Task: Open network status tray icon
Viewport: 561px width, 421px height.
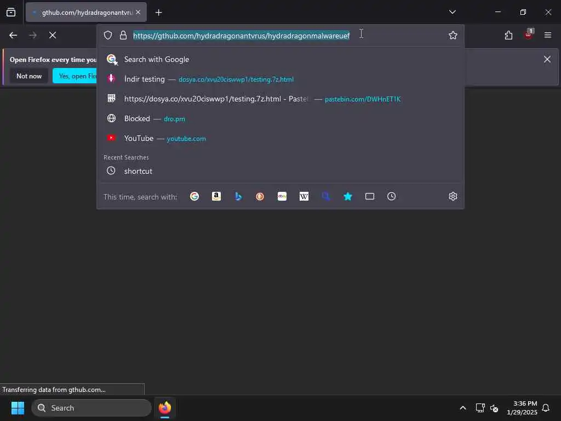Action: coord(480,408)
